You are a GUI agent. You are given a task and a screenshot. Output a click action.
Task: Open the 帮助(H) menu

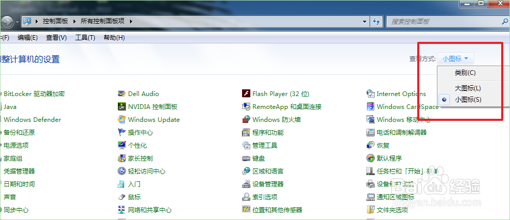coord(114,38)
